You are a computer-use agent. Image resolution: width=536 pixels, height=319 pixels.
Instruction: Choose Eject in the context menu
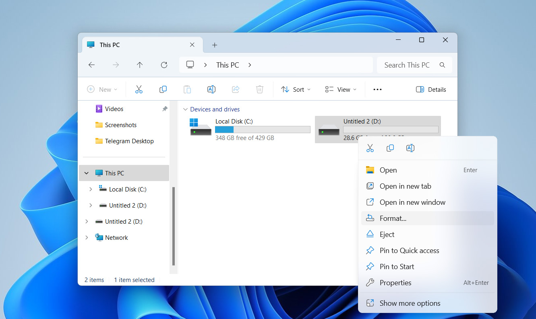(387, 235)
